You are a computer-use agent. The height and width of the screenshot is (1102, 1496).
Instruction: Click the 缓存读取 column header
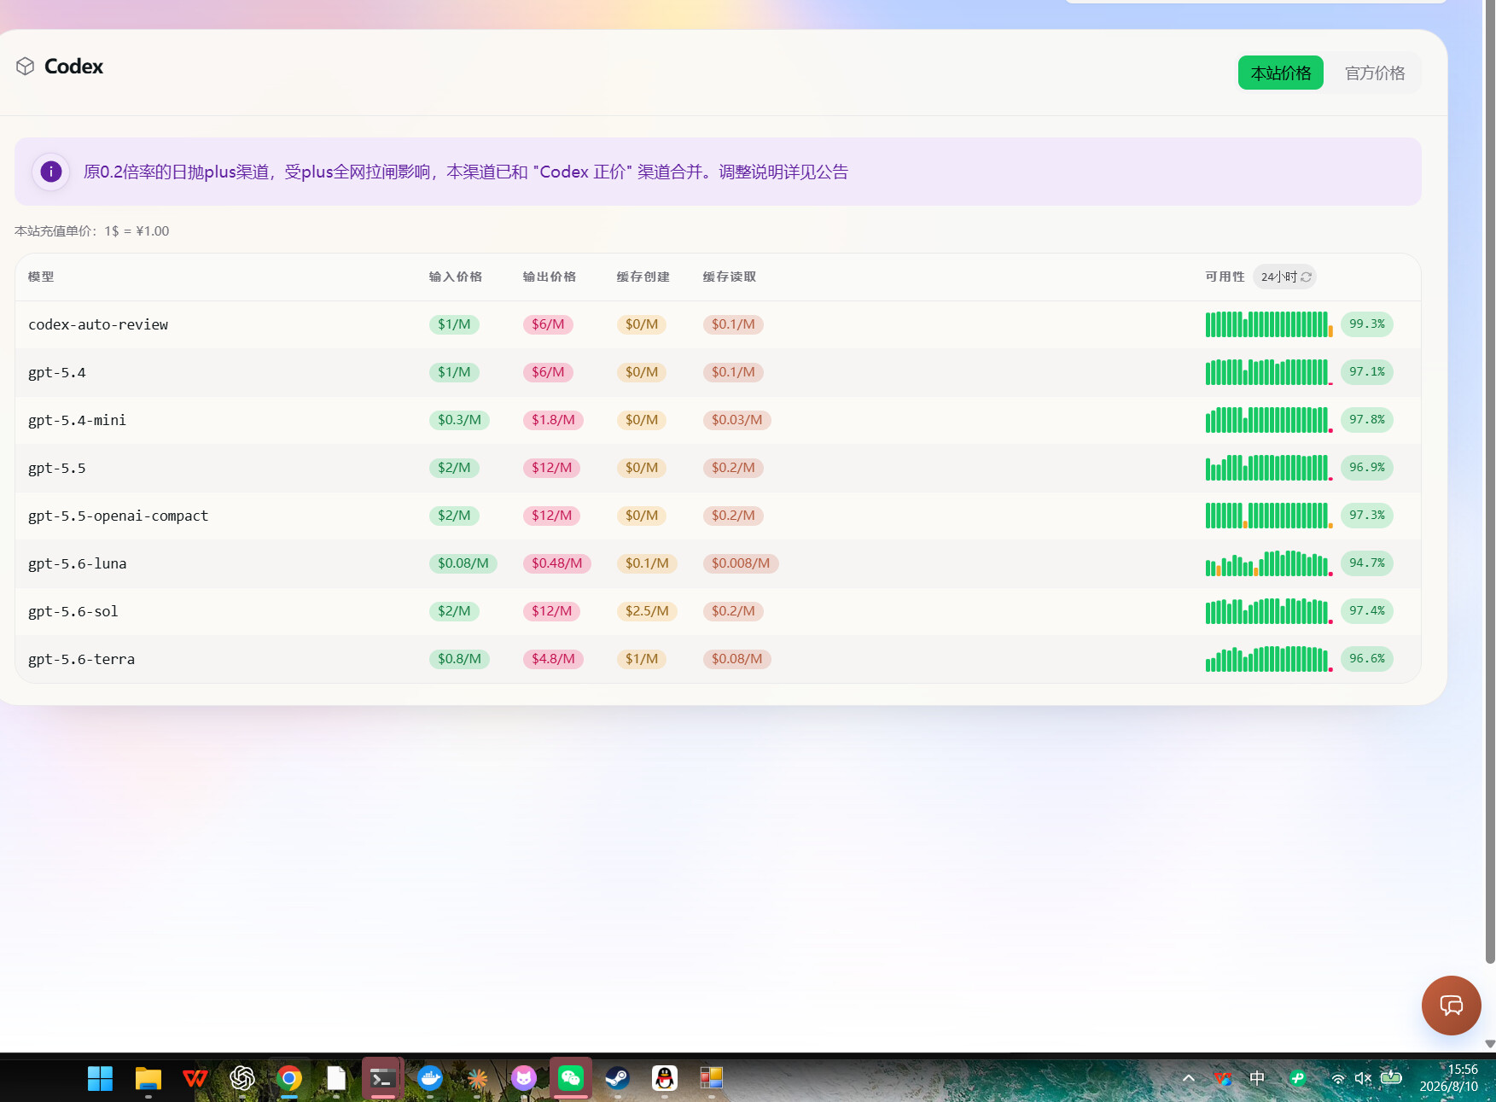(730, 277)
